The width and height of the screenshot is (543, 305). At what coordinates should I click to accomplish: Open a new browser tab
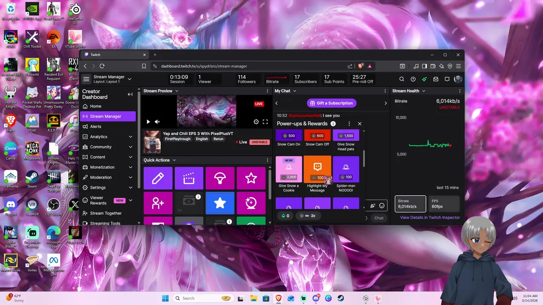155,55
